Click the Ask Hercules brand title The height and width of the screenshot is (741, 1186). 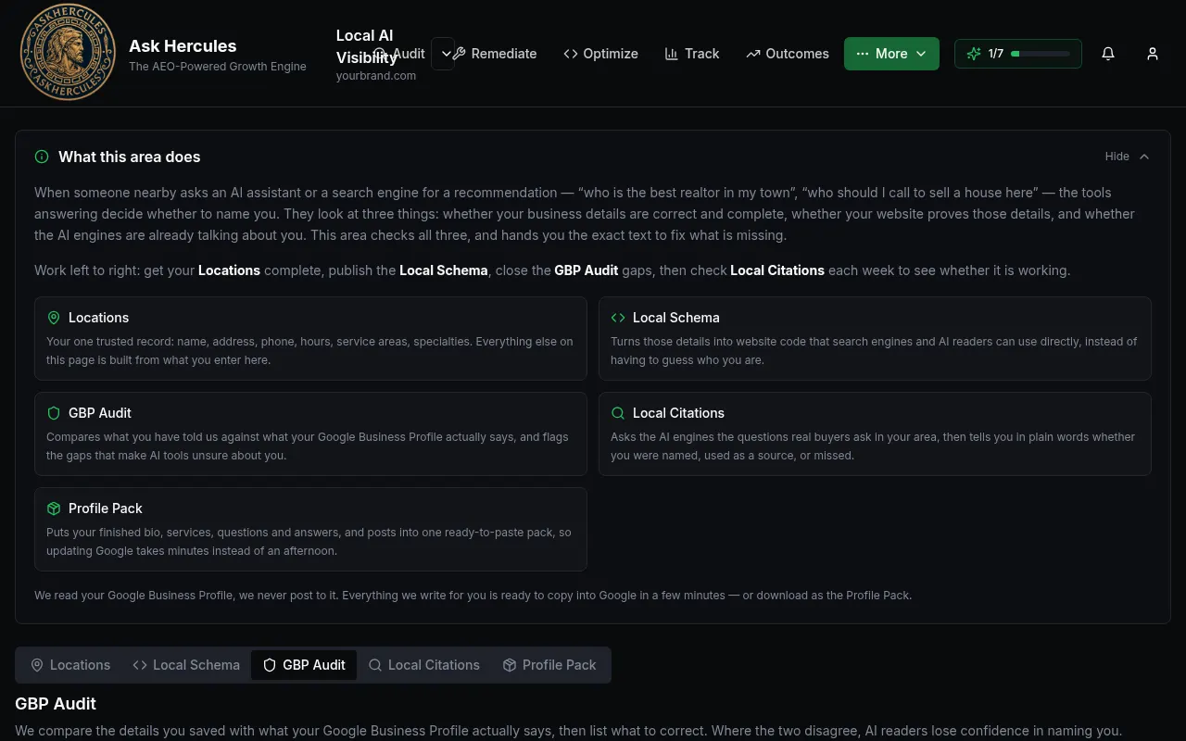coord(183,45)
